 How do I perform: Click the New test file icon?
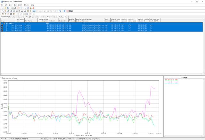(x=2, y=8)
